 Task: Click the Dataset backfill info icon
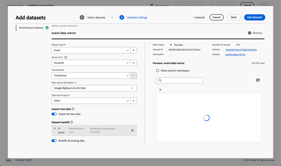[x=72, y=122]
